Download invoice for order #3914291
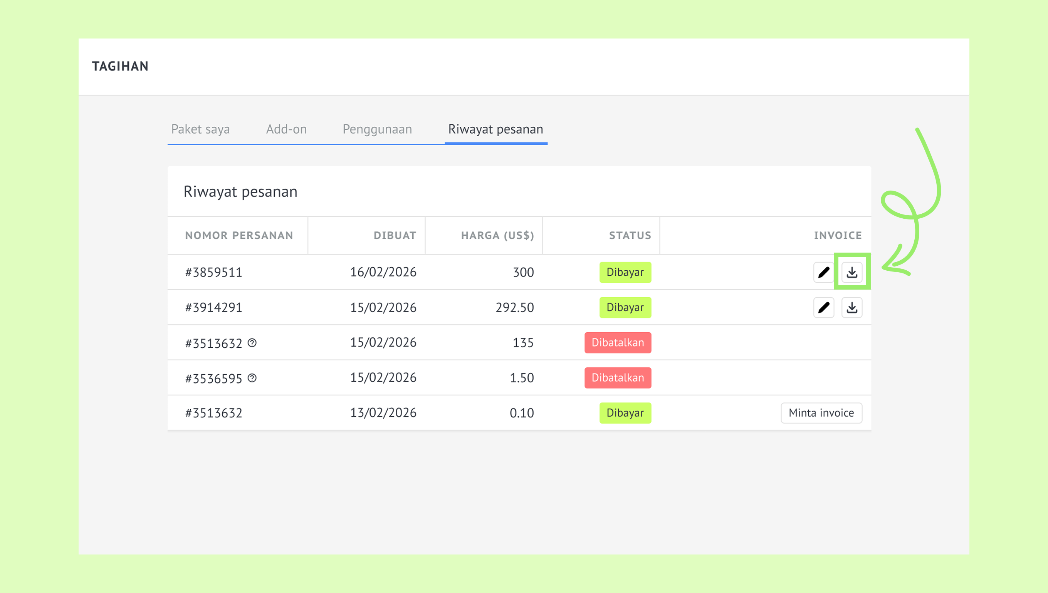 tap(851, 308)
